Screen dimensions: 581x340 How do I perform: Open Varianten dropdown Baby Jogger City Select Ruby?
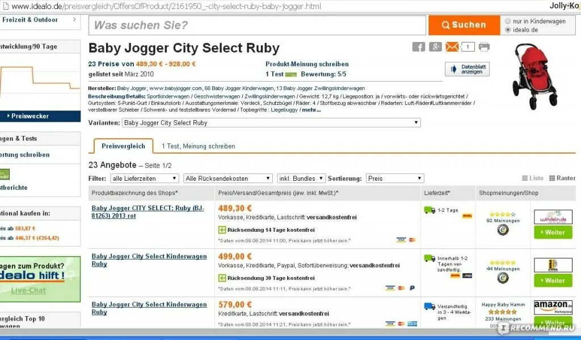tap(271, 122)
